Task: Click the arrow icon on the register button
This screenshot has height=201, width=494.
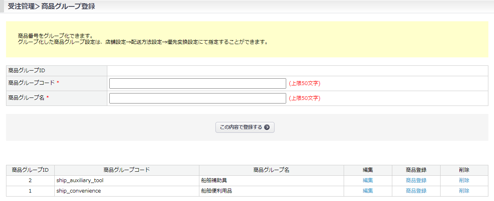Action: pos(267,128)
